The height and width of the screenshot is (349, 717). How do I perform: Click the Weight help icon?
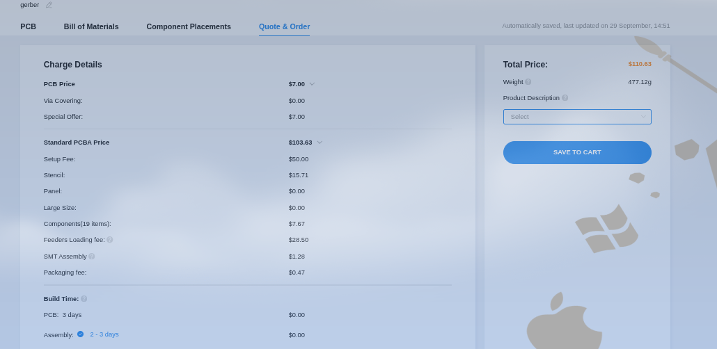click(528, 82)
